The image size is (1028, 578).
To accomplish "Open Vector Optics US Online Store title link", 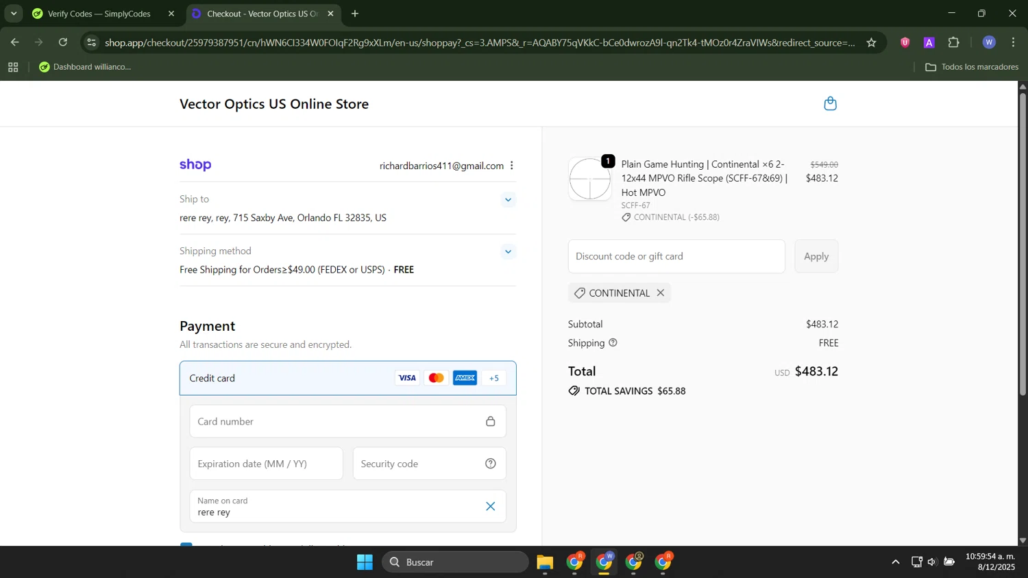I will (x=274, y=104).
